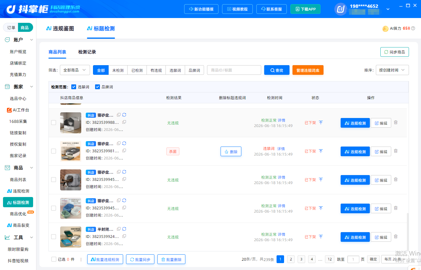Click the 抖掌柜 logo in the title bar
Screen dimensions: 421x270
43,9
